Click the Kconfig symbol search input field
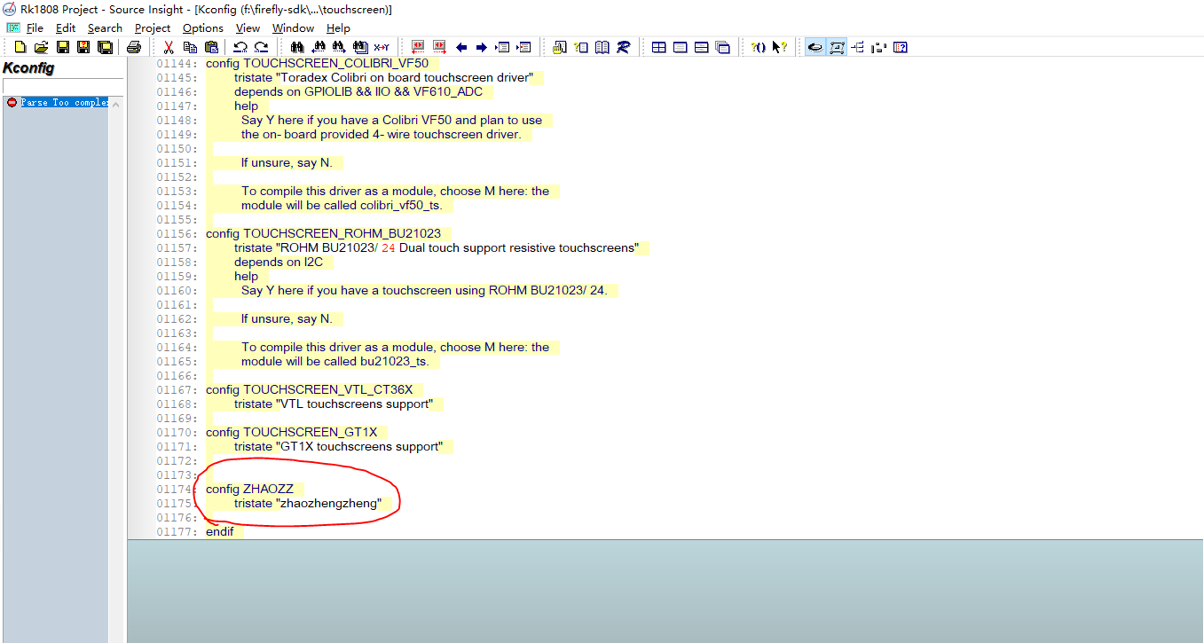This screenshot has height=643, width=1204. point(63,85)
